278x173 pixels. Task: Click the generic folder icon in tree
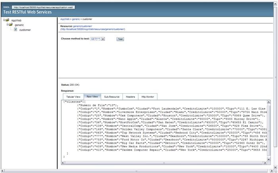(x=11, y=24)
